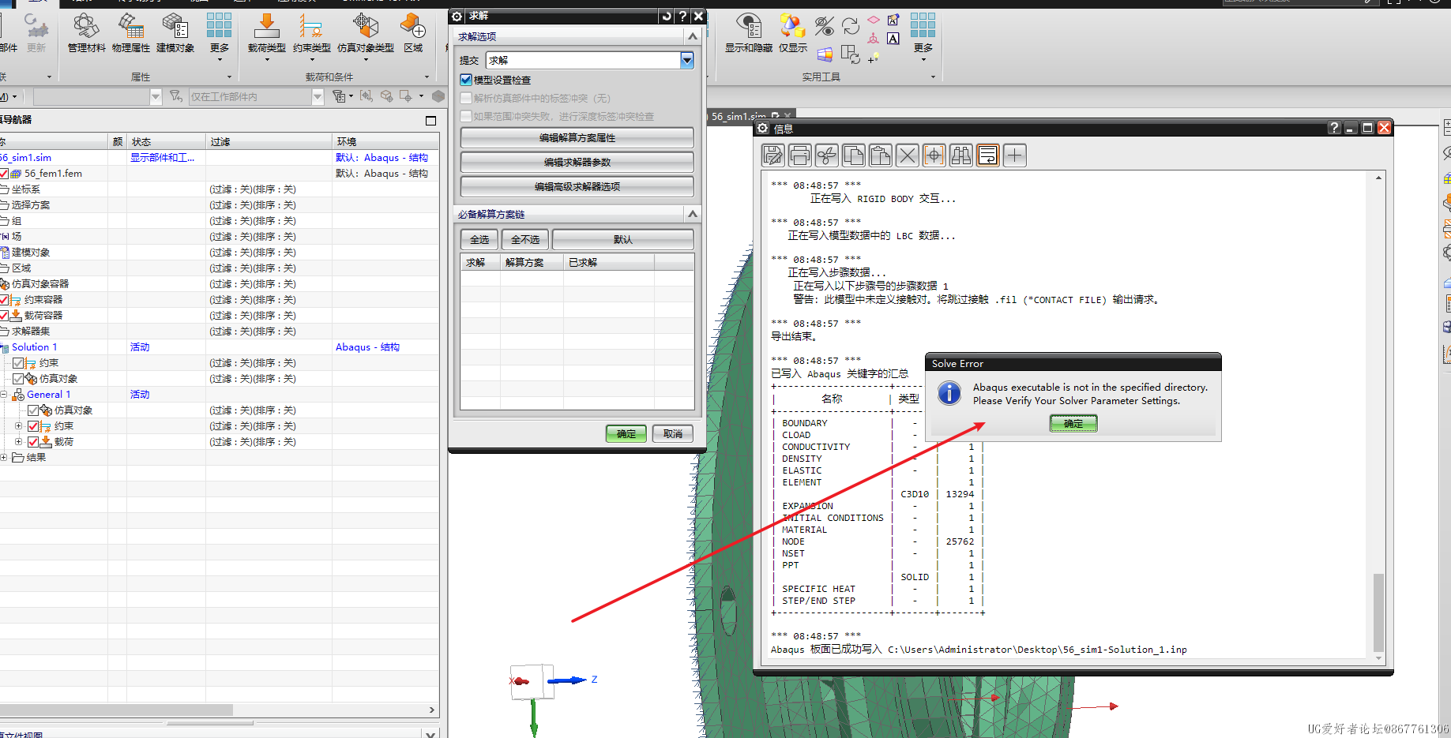Toggle checkbox for 约束 under Solution 1
Viewport: 1451px width, 738px height.
point(18,363)
